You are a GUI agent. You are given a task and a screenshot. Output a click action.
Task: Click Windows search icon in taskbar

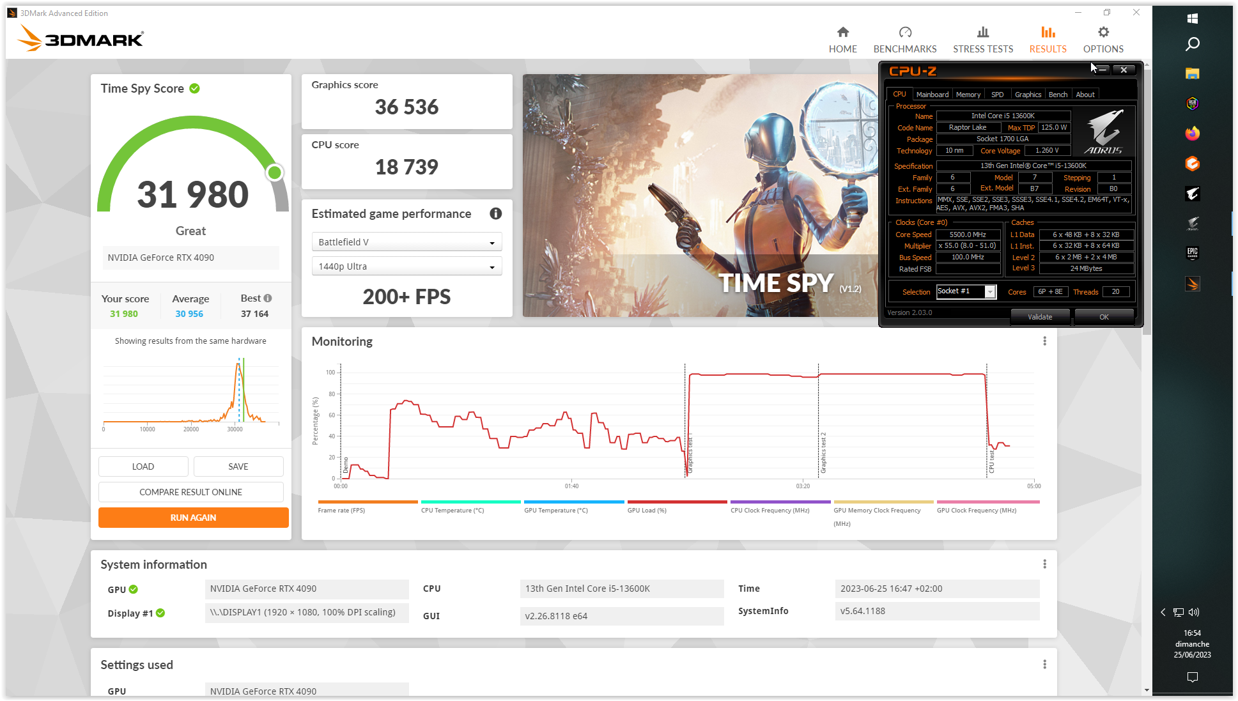coord(1192,44)
